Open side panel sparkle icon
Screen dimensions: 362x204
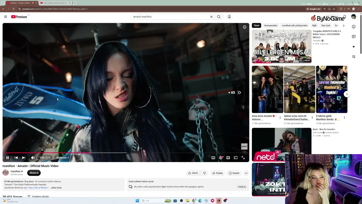coord(354,47)
